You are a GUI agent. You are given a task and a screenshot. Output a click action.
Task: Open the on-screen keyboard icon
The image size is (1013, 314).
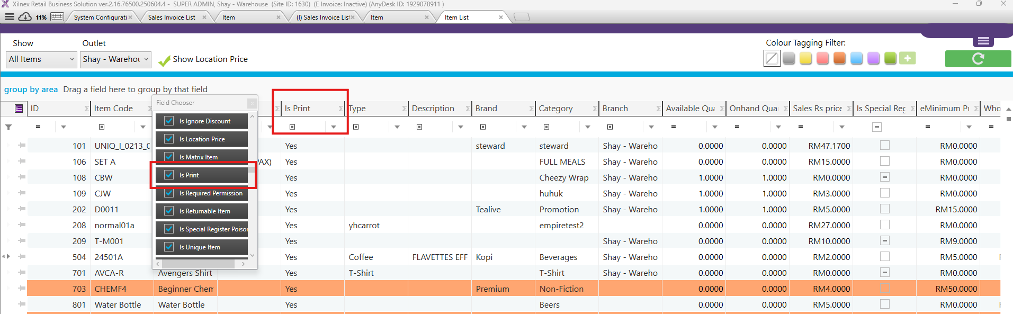point(57,17)
